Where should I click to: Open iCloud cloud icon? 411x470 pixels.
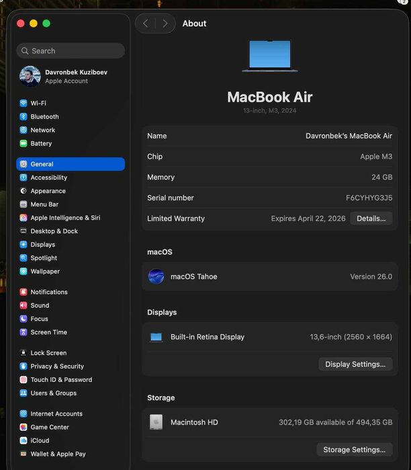click(24, 440)
